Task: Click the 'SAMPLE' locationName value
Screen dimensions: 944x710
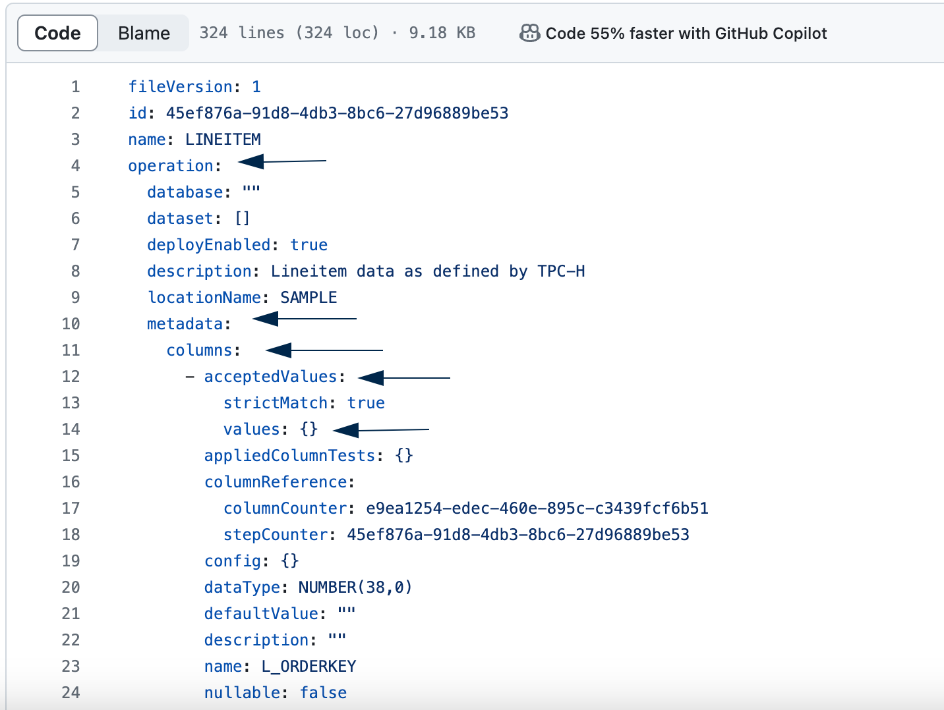Action: 309,298
